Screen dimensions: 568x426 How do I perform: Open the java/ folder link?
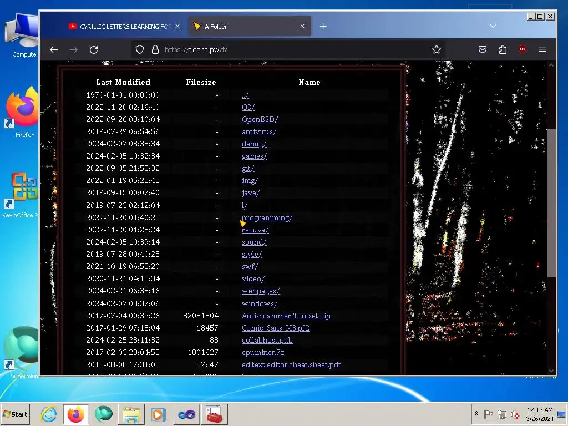(x=251, y=192)
